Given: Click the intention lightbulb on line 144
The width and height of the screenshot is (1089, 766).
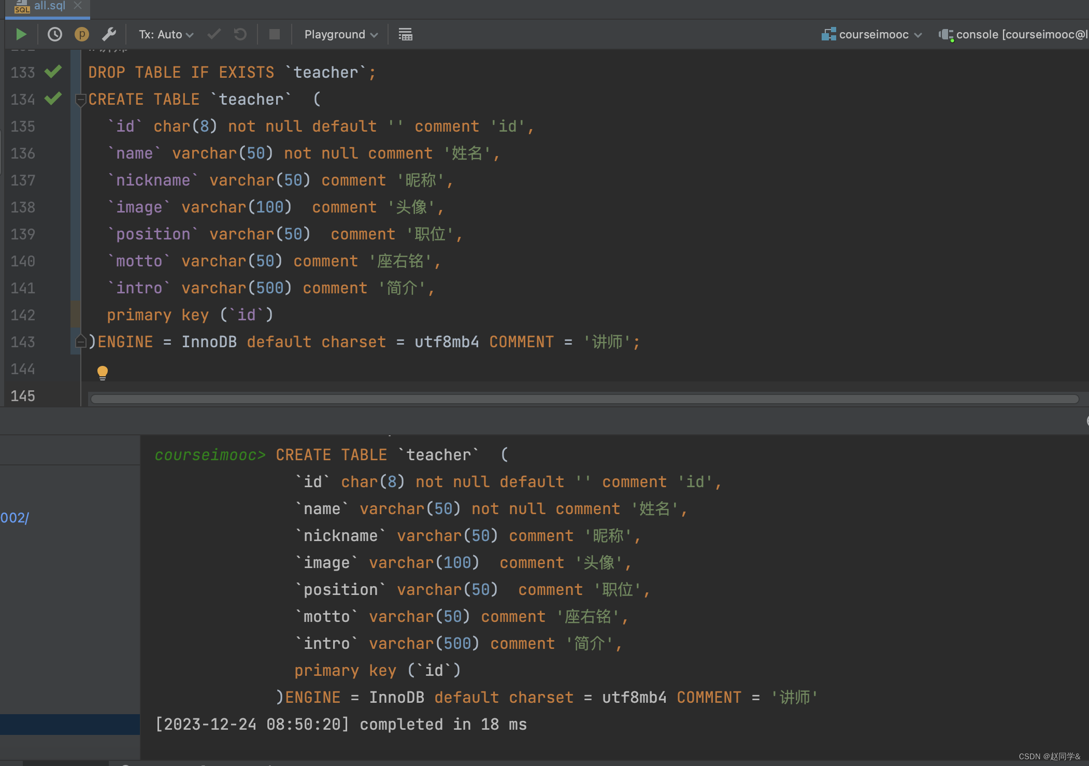Looking at the screenshot, I should click(103, 372).
